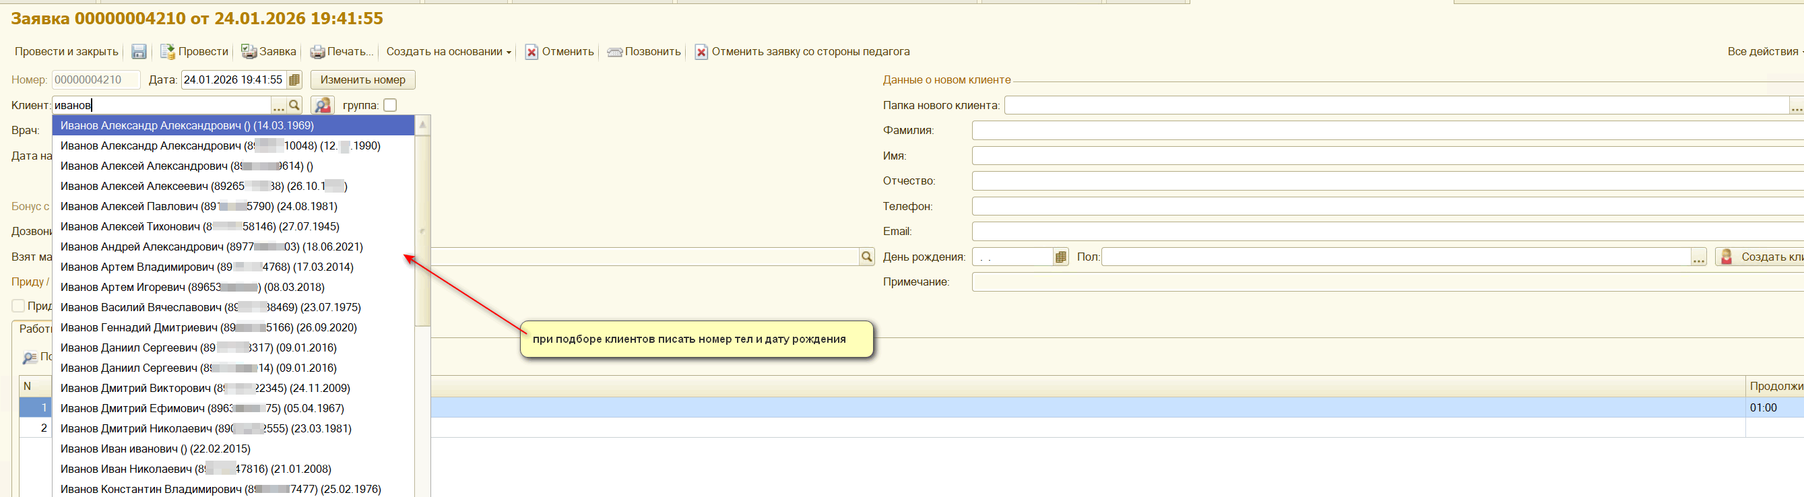Click the Позвонить phone icon
The height and width of the screenshot is (497, 1804).
[x=614, y=52]
